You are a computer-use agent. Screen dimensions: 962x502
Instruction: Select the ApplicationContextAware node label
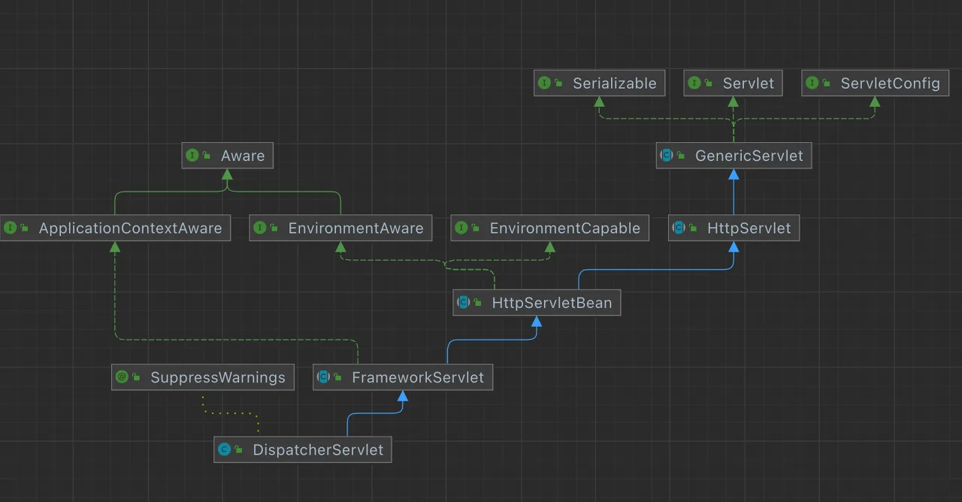click(131, 228)
